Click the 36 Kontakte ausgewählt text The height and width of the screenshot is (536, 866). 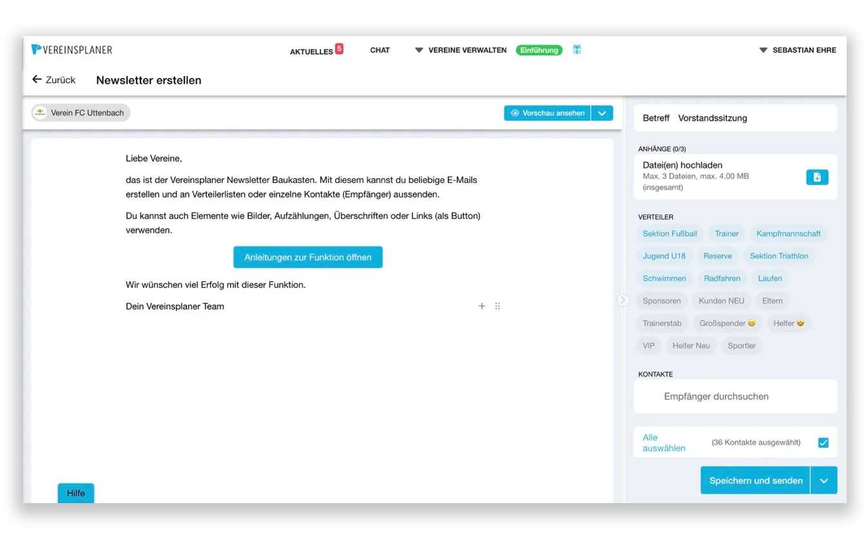click(x=756, y=443)
